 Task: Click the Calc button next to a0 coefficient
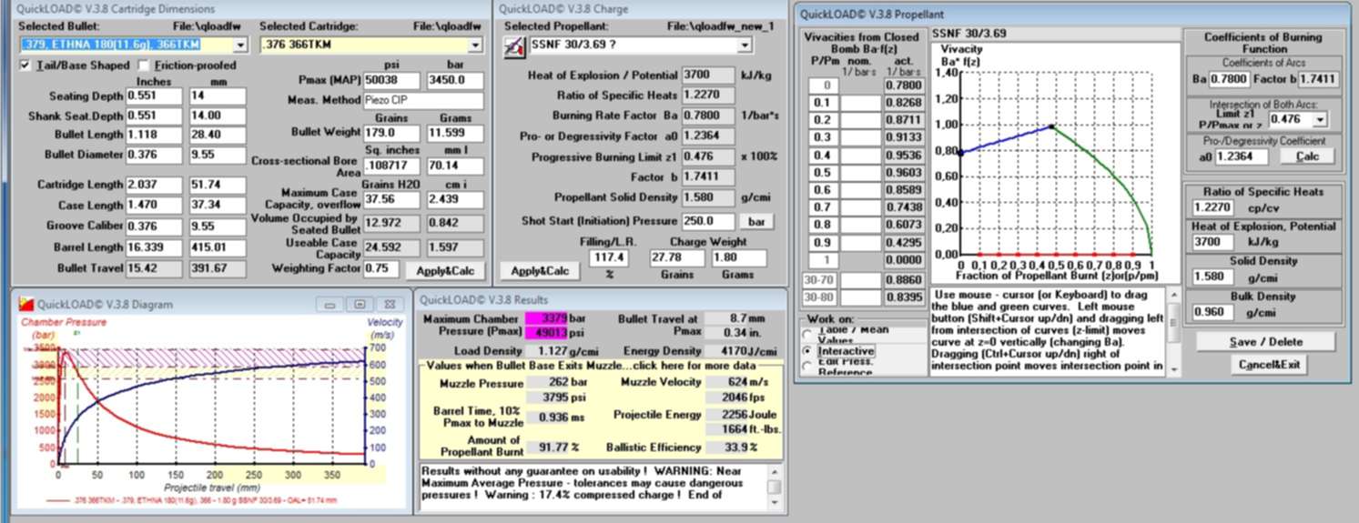[1306, 156]
